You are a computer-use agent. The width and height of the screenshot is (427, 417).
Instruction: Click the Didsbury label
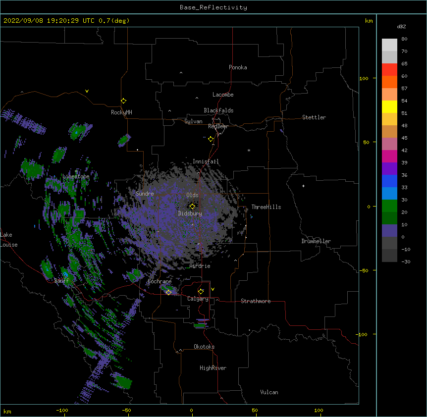pos(190,213)
